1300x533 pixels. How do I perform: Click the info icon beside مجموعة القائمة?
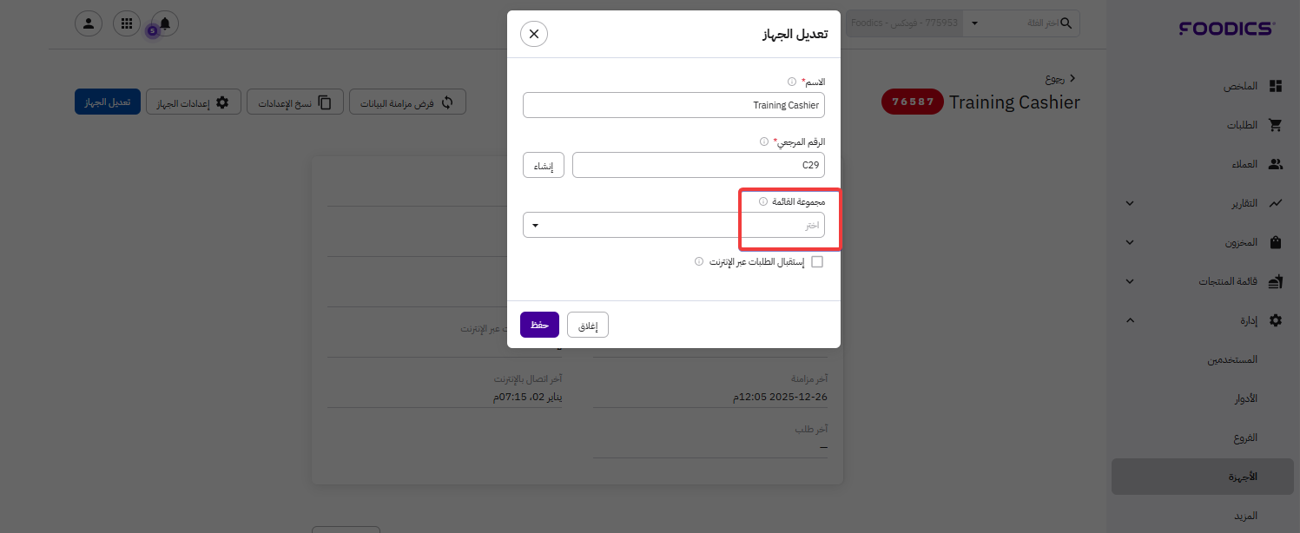pyautogui.click(x=763, y=201)
